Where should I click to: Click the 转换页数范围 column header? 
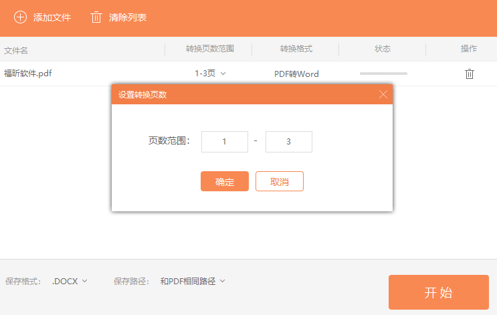tap(210, 49)
